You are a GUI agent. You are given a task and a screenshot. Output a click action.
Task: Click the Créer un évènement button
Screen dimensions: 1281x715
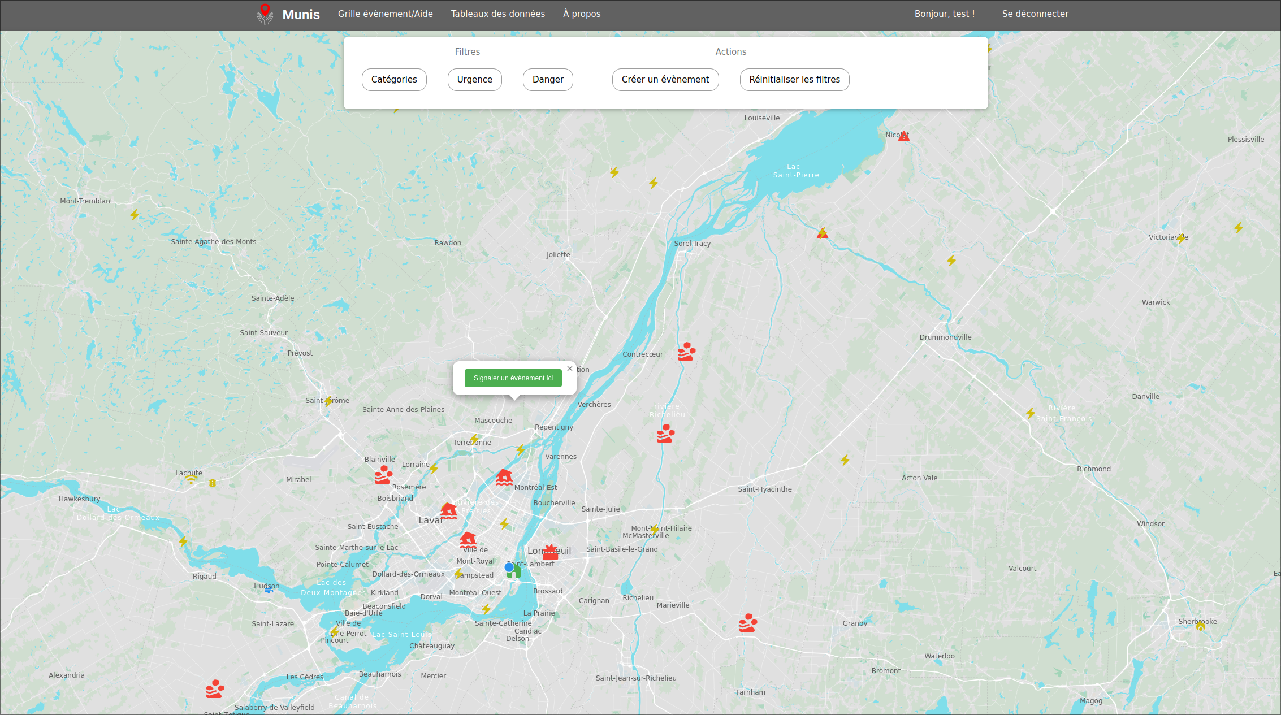click(665, 80)
